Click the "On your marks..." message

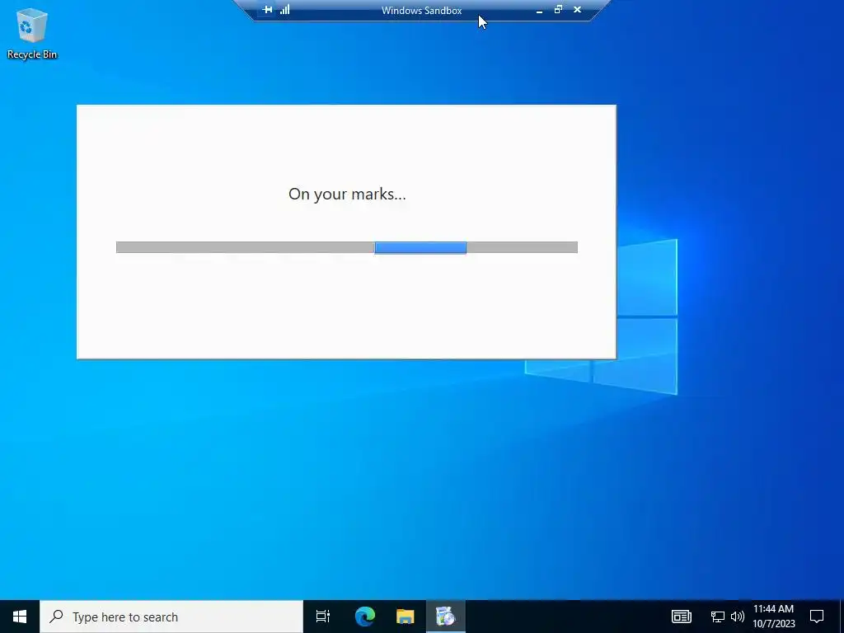(x=347, y=194)
